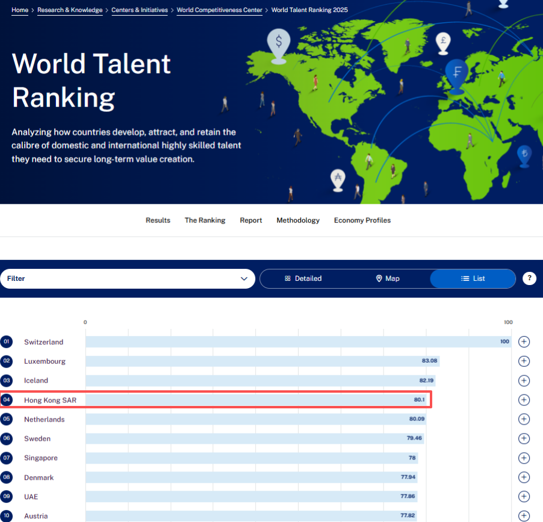Expand the Luxembourg row details
The height and width of the screenshot is (522, 543).
point(524,361)
